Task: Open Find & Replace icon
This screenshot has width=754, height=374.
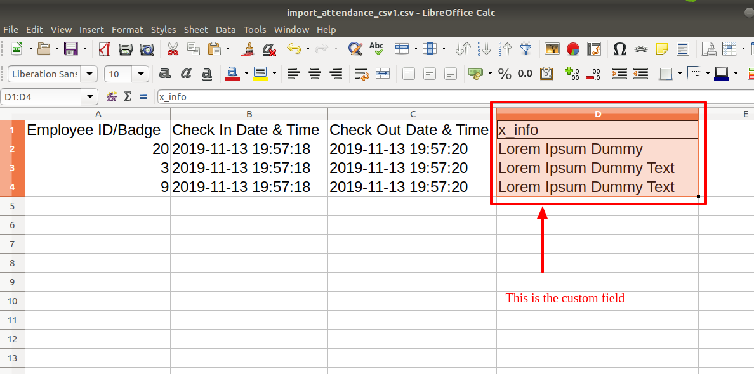Action: [355, 48]
